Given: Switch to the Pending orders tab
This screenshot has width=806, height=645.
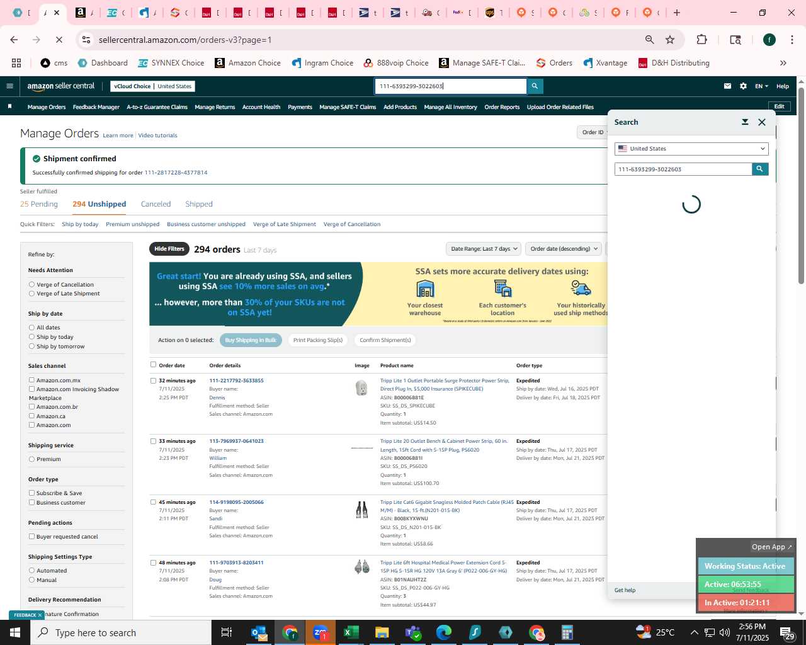Looking at the screenshot, I should click(x=39, y=204).
